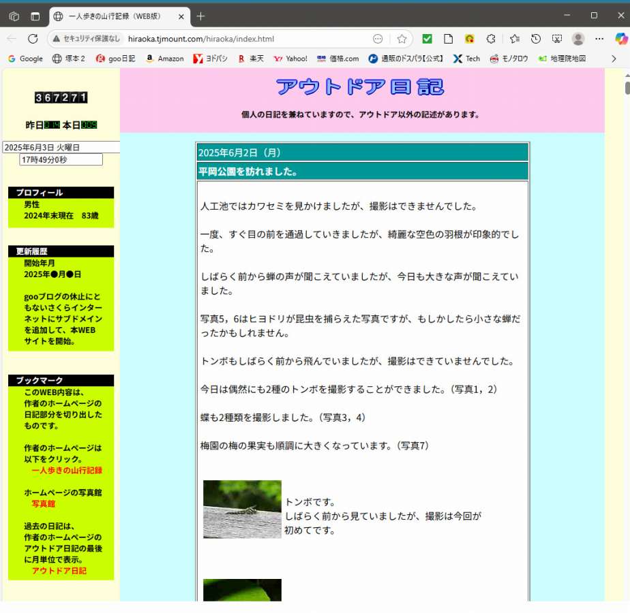Open the Copilot icon in toolbar
The image size is (630, 613).
(x=620, y=39)
